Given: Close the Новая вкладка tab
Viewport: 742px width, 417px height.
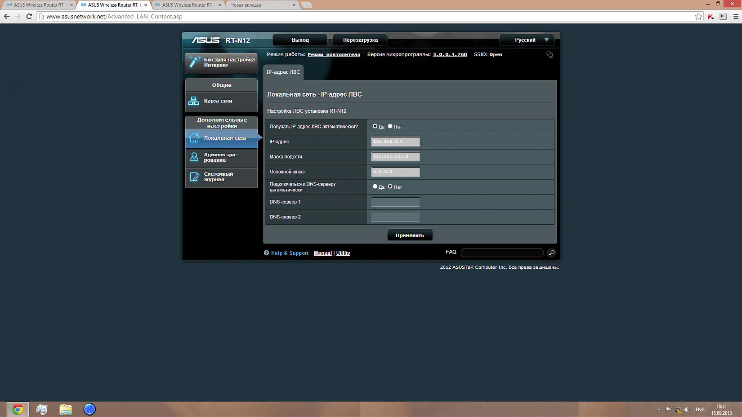Looking at the screenshot, I should coord(294,5).
